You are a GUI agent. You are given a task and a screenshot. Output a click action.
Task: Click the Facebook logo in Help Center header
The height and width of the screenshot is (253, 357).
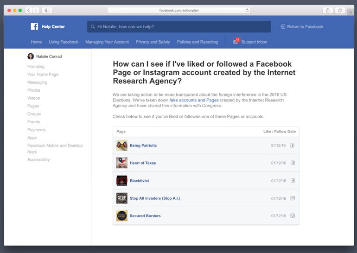pyautogui.click(x=34, y=26)
